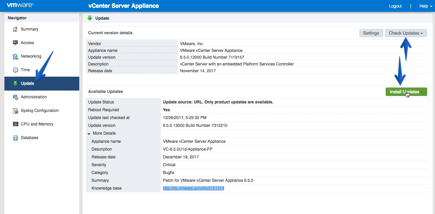Screen dimensions: 435x214
Task: Click the Syslog Configuration icon
Action: tap(15, 111)
